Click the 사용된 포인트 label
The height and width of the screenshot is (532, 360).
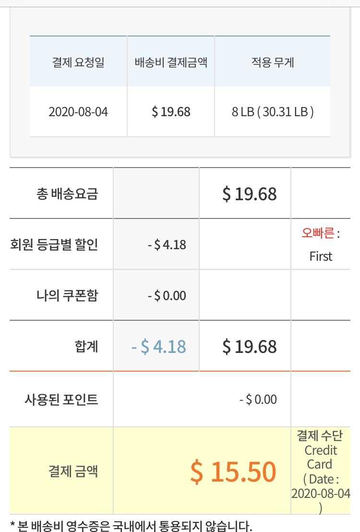(x=61, y=399)
